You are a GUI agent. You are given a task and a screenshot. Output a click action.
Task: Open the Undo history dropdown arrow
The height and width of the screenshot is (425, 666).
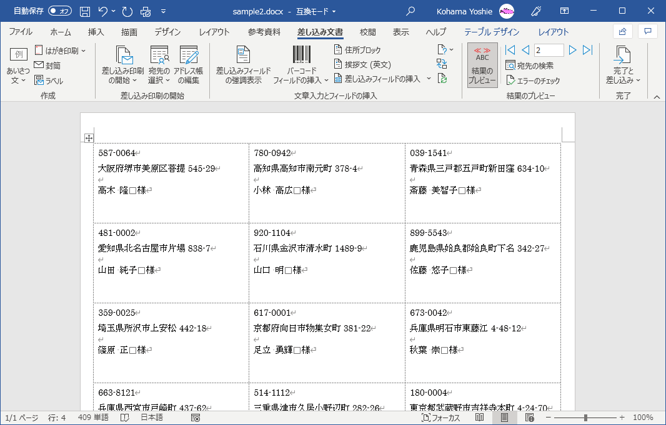pyautogui.click(x=114, y=11)
